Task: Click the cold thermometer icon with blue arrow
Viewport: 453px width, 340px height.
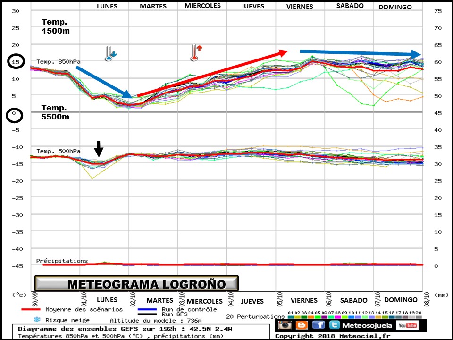Action: click(110, 53)
